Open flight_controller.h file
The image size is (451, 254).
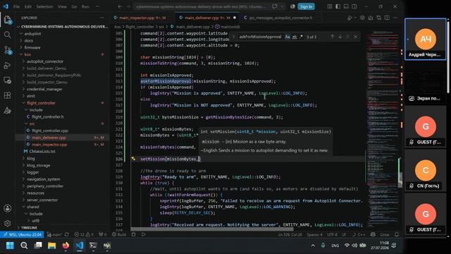pos(48,116)
